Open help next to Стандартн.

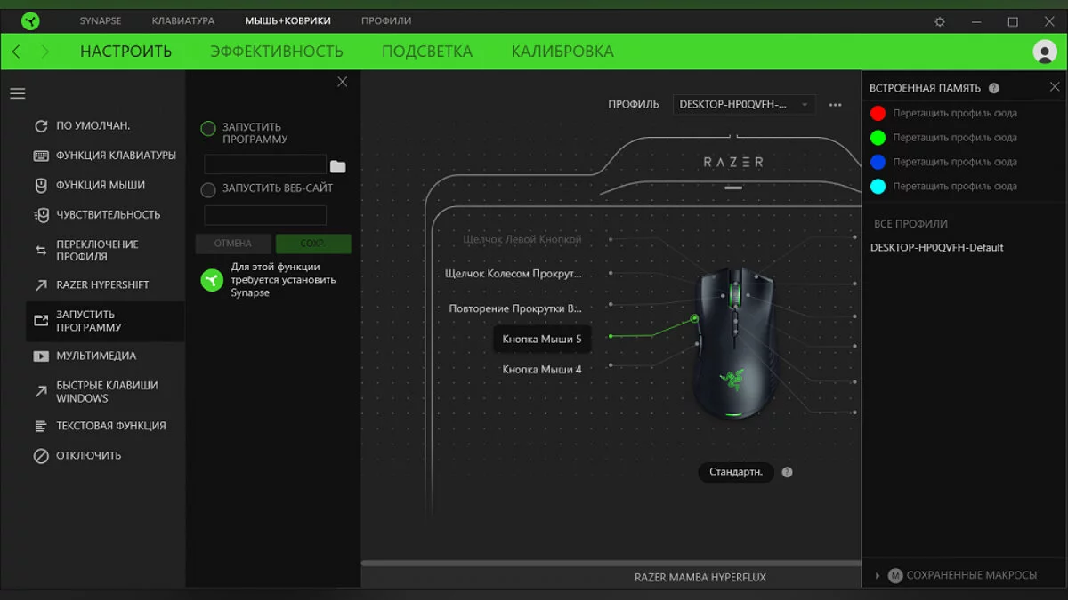[x=787, y=472]
